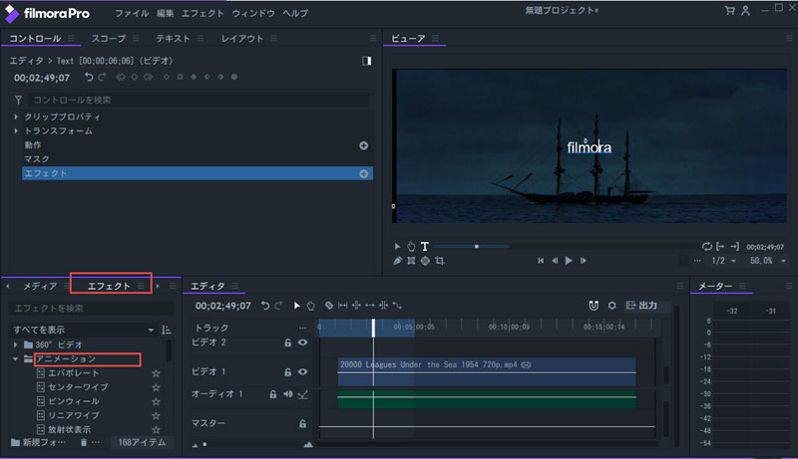Viewport: 798px width, 459px height.
Task: Toggle lock on マスター track
Action: pos(303,423)
